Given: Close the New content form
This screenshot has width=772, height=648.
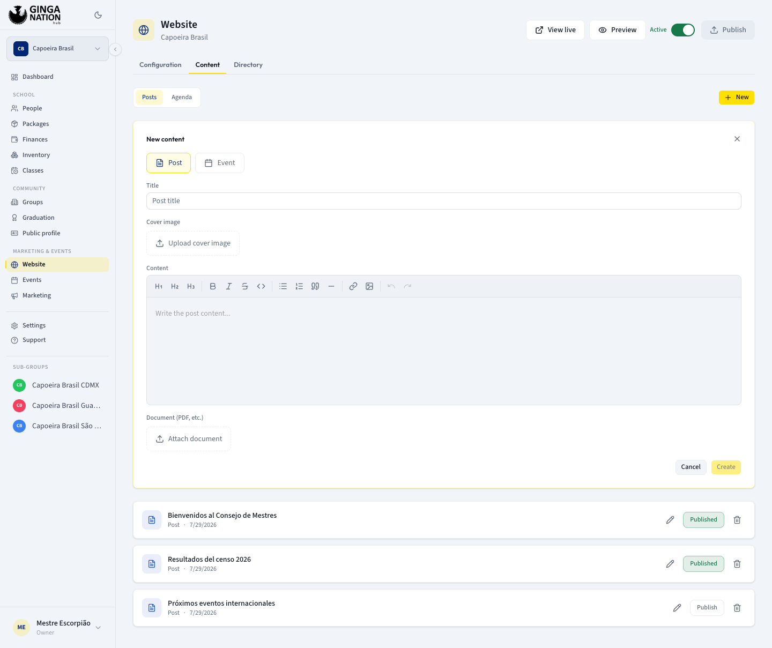Looking at the screenshot, I should 737,139.
